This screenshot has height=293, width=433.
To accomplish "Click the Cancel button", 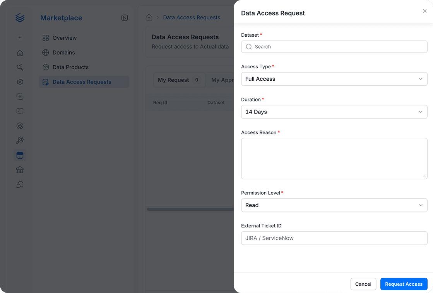I will tap(363, 284).
